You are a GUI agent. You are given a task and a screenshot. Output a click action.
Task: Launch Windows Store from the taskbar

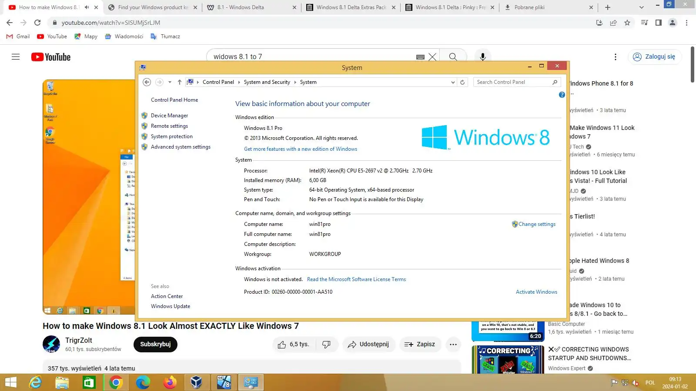point(89,382)
